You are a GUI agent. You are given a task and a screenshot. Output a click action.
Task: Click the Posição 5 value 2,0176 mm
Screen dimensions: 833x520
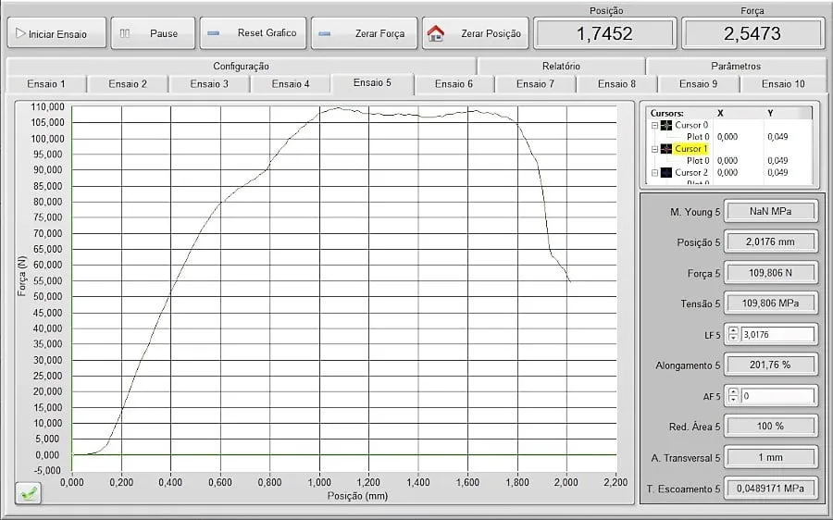pos(770,242)
